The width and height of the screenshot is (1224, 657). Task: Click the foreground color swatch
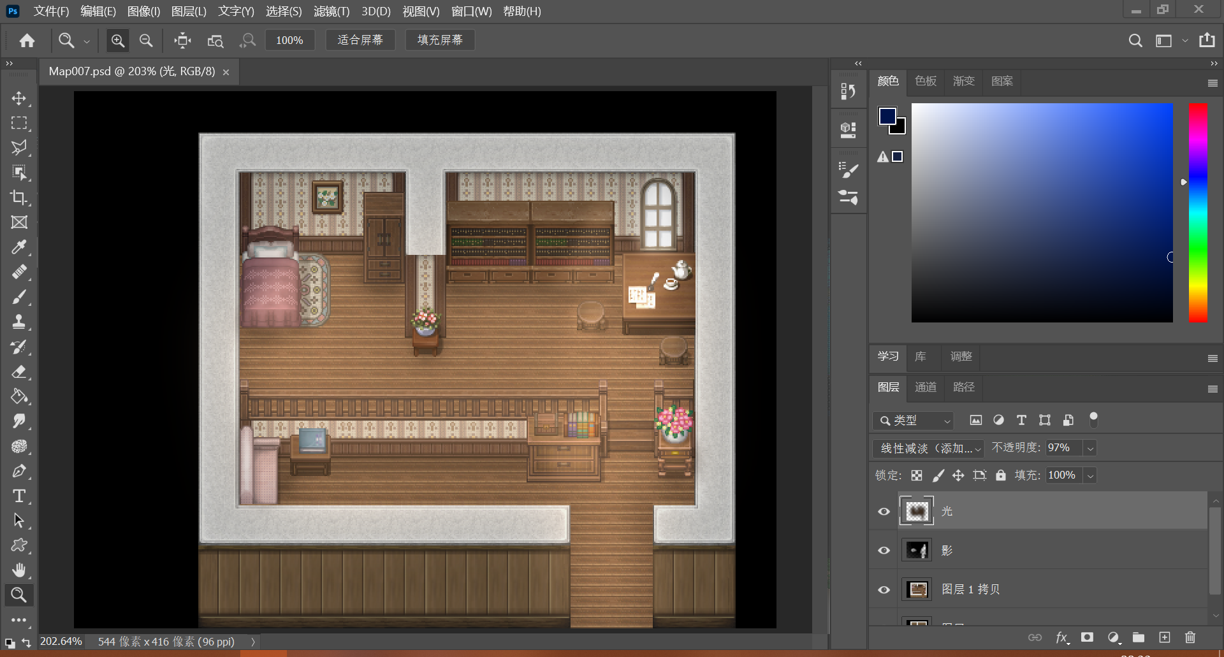click(887, 116)
